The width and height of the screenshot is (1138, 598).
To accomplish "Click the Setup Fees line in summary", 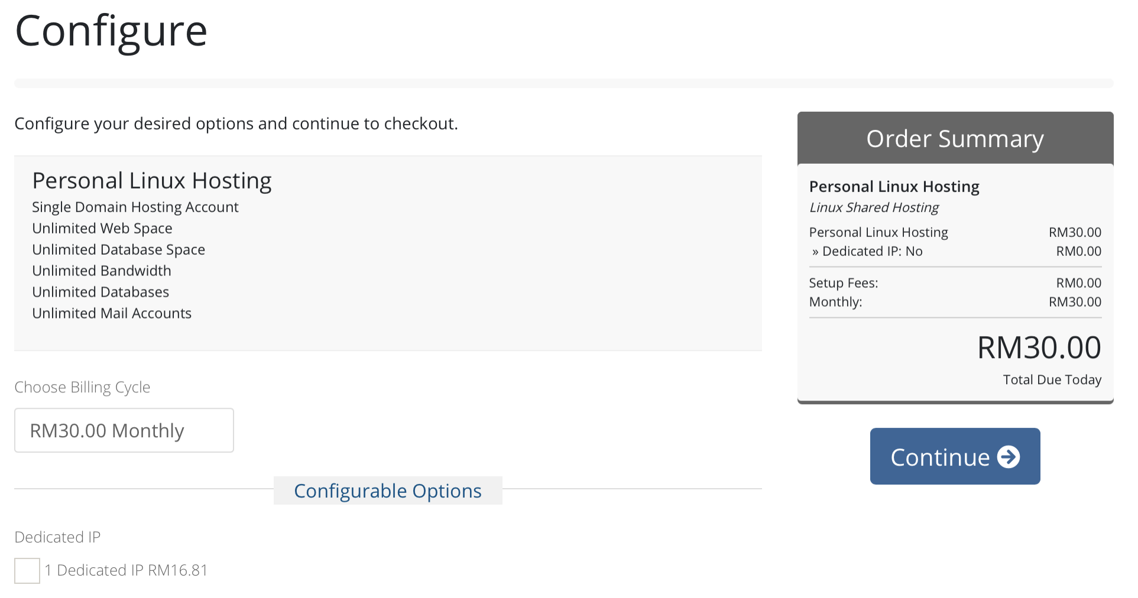I will coord(955,283).
